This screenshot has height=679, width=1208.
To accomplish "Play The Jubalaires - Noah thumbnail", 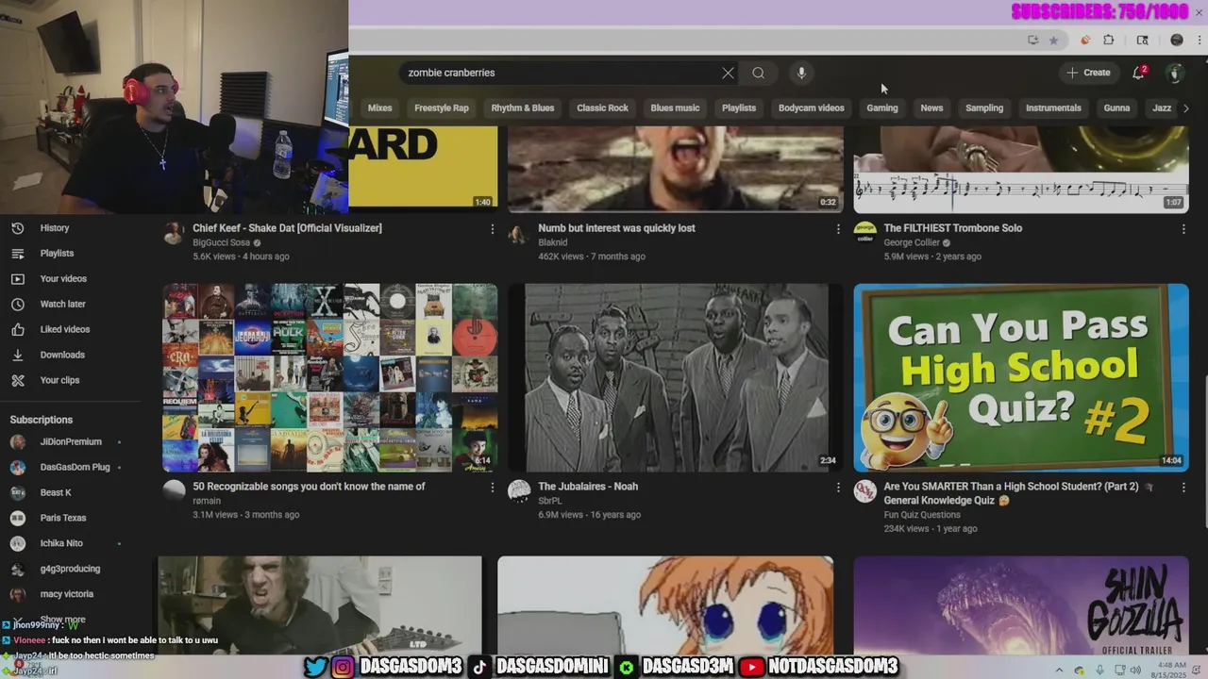I will (x=676, y=377).
